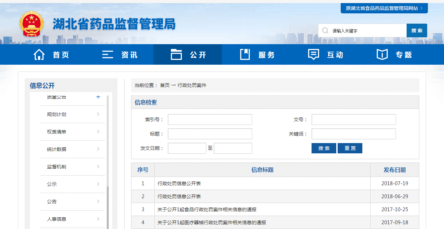Open the 原湖北省食品药品监督管理局网站 link
The height and width of the screenshot is (229, 444).
pos(384,8)
